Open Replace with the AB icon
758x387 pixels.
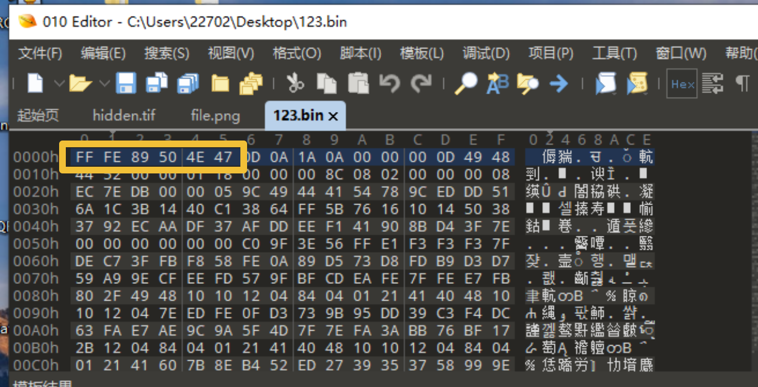point(497,84)
